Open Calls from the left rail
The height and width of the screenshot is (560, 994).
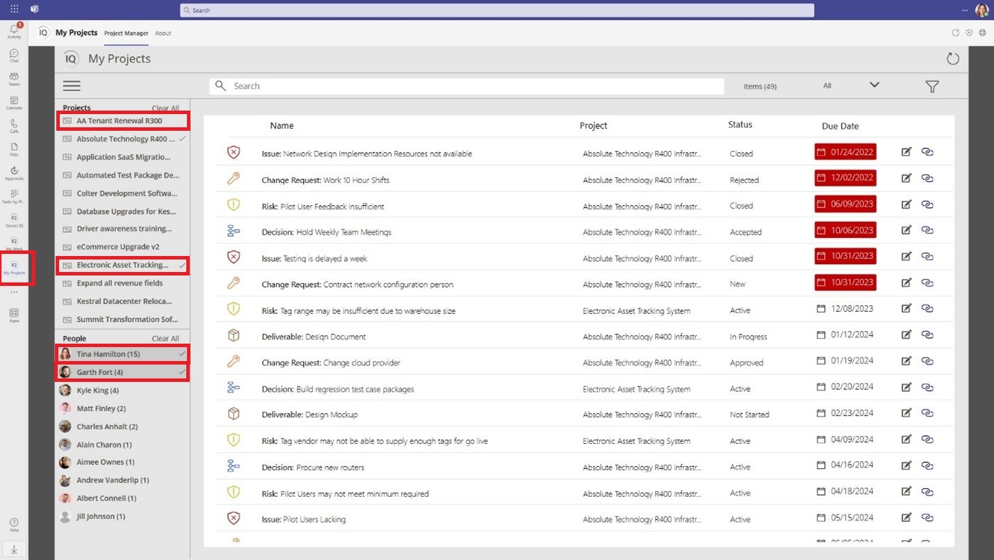14,126
